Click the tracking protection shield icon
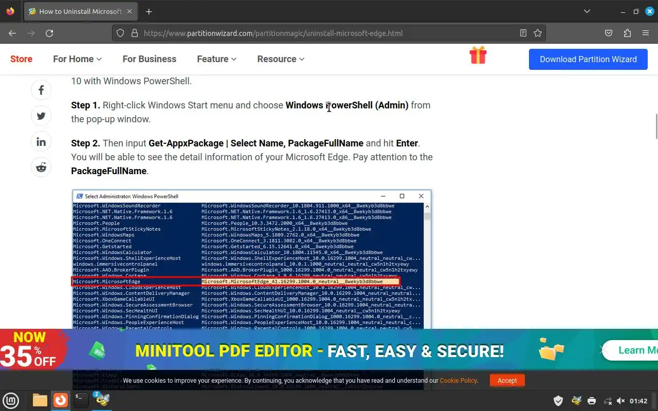658x411 pixels. tap(120, 33)
